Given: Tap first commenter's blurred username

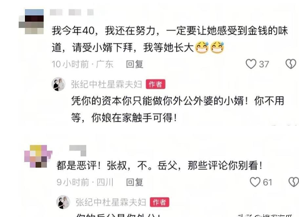Looking at the screenshot, I should (72, 12).
